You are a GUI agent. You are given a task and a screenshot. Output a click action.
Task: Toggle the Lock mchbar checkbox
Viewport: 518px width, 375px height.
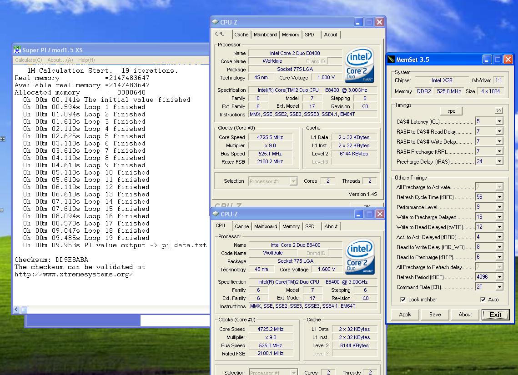point(402,300)
